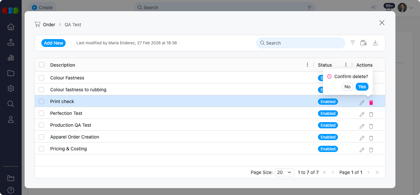This screenshot has height=195, width=420.
Task: Click the download icon in modal toolbar
Action: point(376,43)
